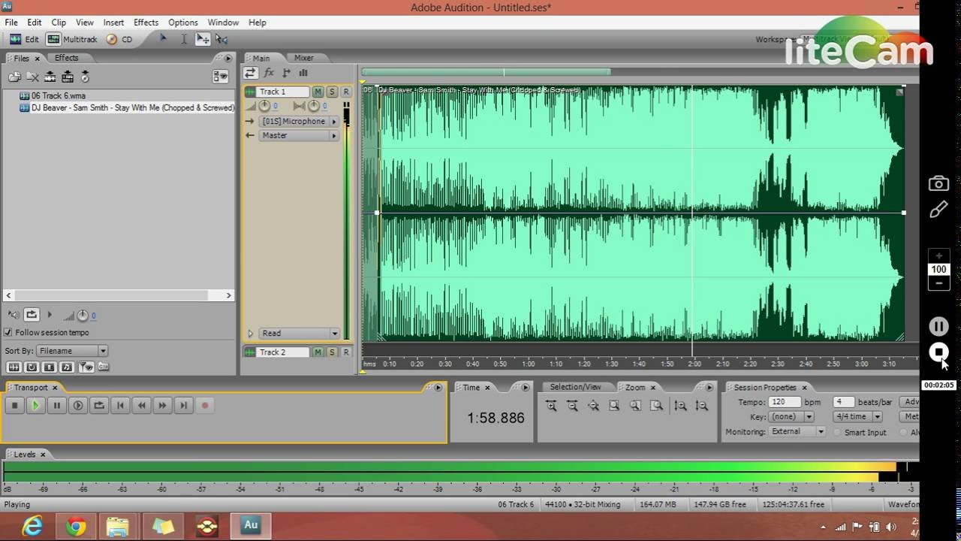Uncheck Follow session tempo checkbox
Screen dimensions: 961x541
[x=8, y=333]
